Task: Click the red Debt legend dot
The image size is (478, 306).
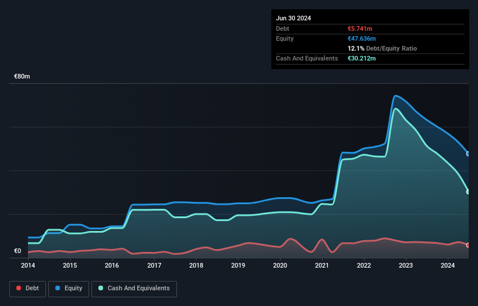Action: pos(19,288)
